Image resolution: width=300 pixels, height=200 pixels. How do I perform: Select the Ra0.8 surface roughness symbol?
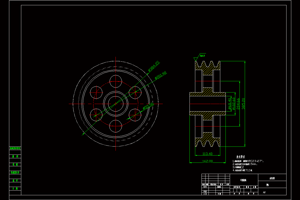click(200, 57)
